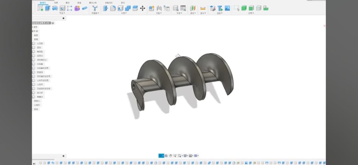Choose the Fillet tool
The height and width of the screenshot is (165, 358).
pos(113,8)
